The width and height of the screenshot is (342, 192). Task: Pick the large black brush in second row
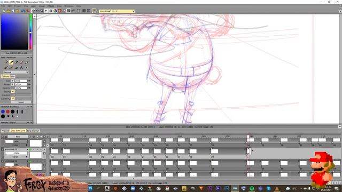[x=3, y=116]
